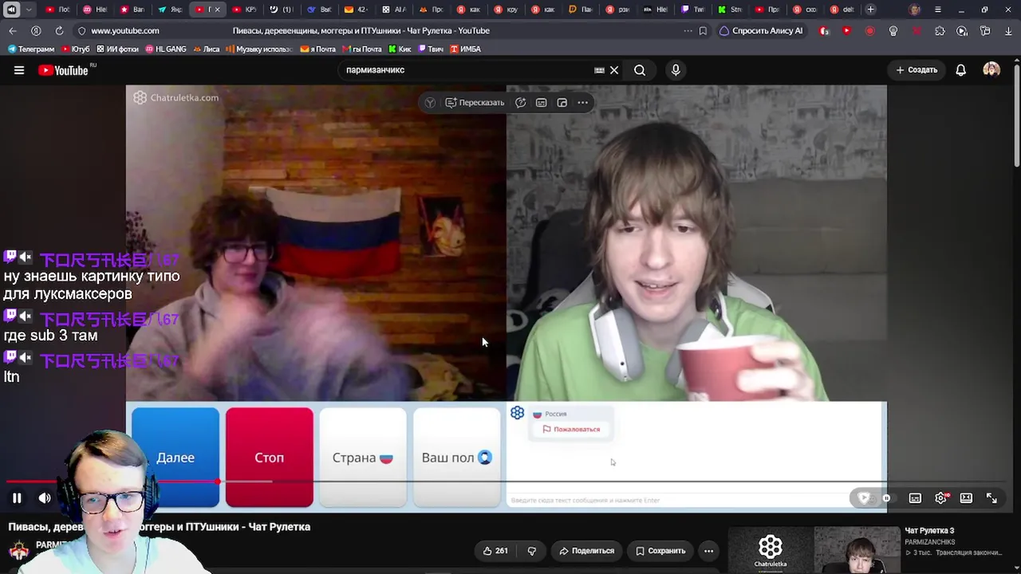Click the Пересказать video summary button
The height and width of the screenshot is (574, 1021).
[475, 103]
